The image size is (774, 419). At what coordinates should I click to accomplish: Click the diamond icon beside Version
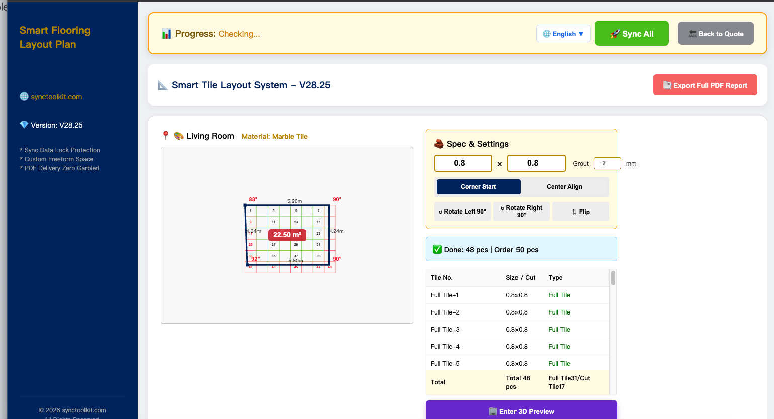[x=24, y=125]
